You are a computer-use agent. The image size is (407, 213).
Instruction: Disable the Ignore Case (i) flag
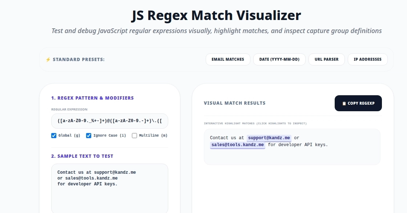(89, 136)
